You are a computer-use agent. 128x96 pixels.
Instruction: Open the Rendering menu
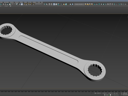tap(12, 2)
